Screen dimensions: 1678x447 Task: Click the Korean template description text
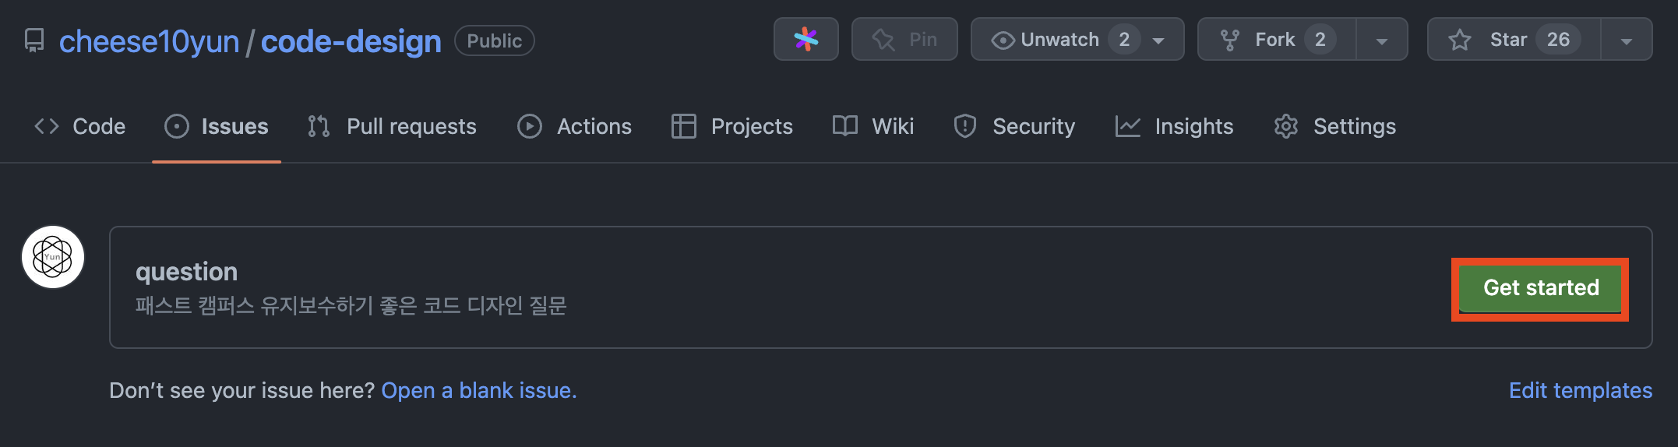351,305
